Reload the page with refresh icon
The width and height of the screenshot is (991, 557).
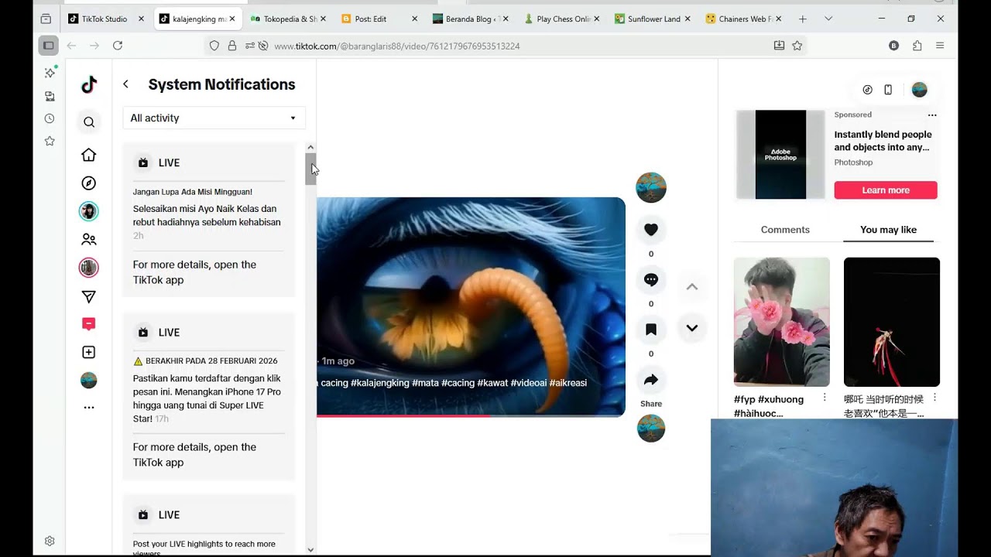point(118,46)
